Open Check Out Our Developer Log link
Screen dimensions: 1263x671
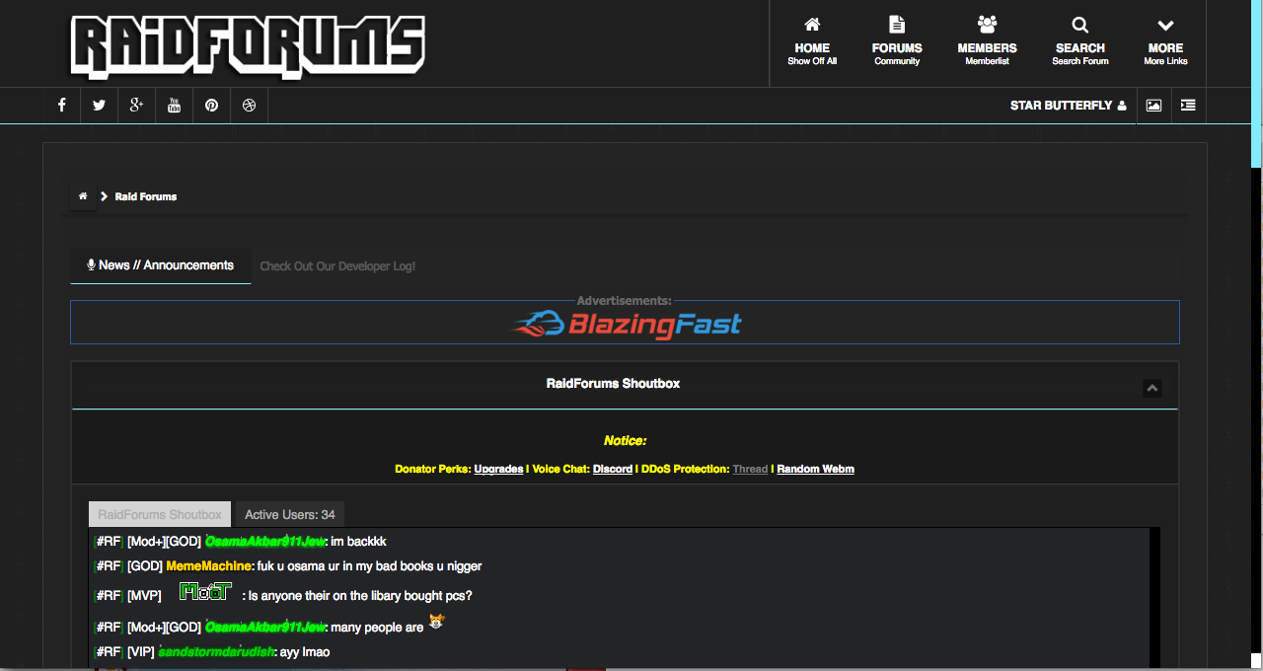(x=337, y=266)
